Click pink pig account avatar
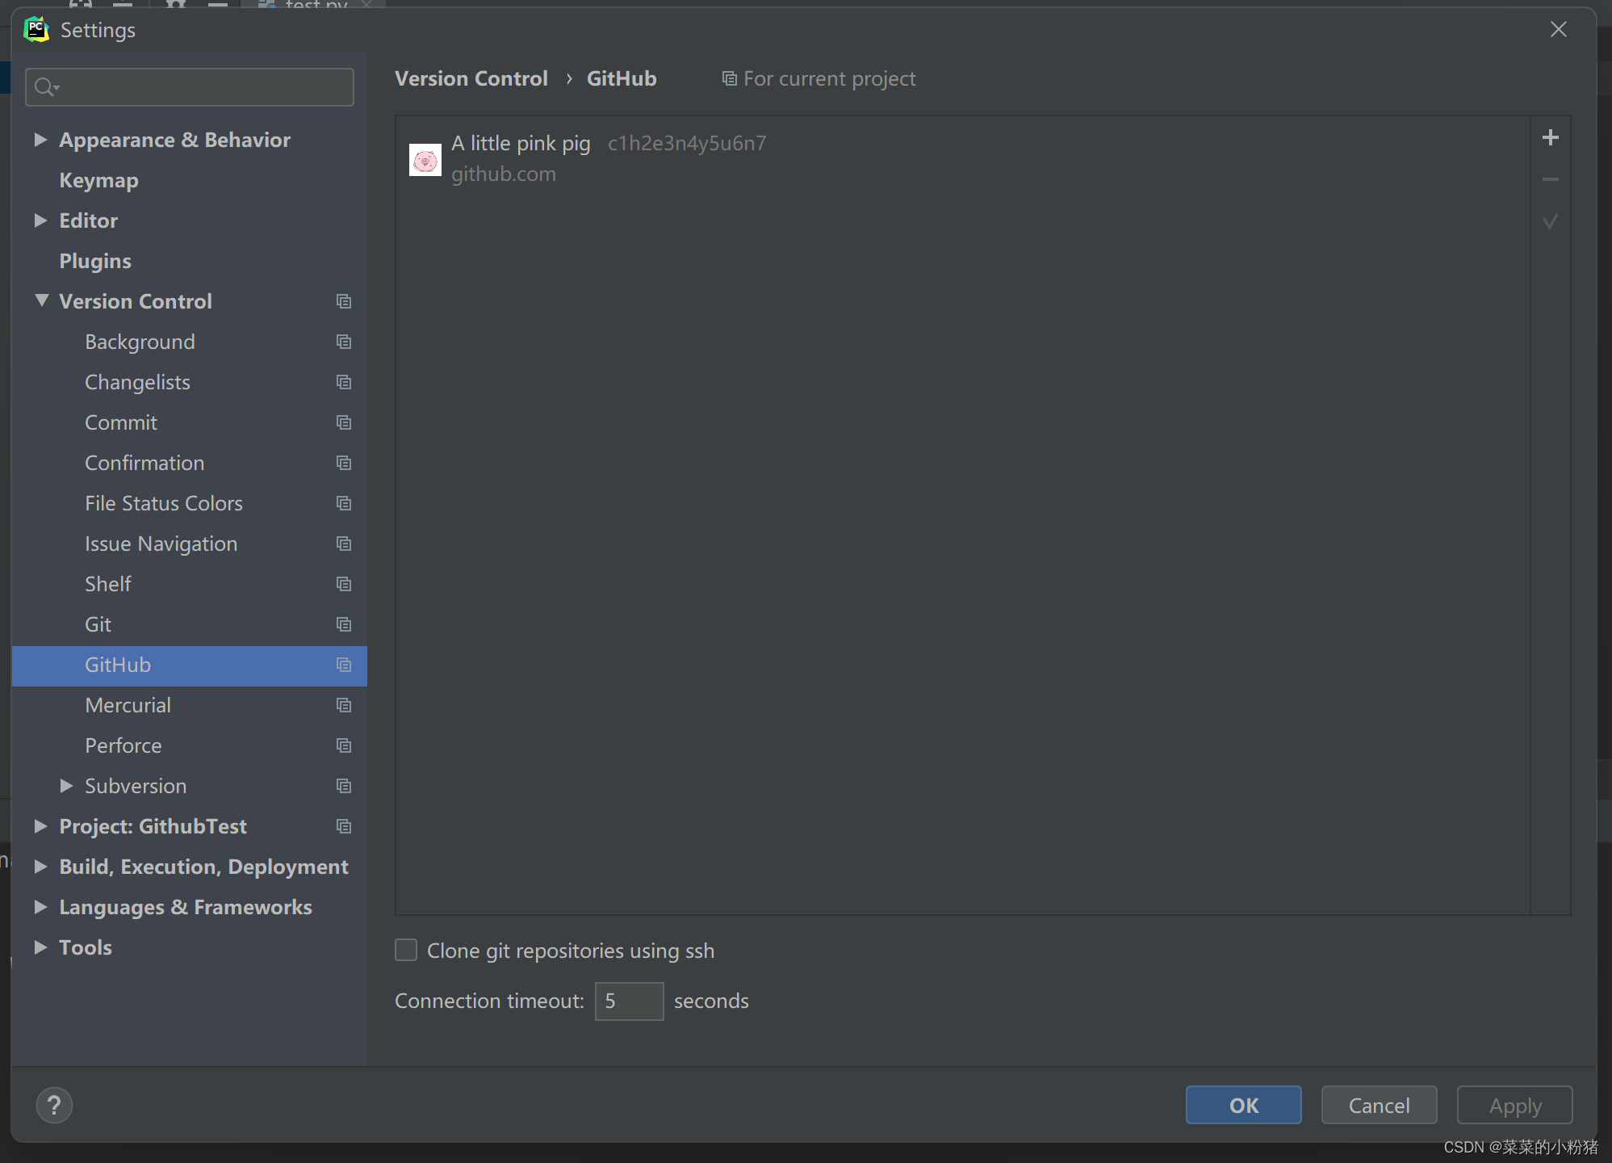The width and height of the screenshot is (1612, 1163). pyautogui.click(x=425, y=160)
